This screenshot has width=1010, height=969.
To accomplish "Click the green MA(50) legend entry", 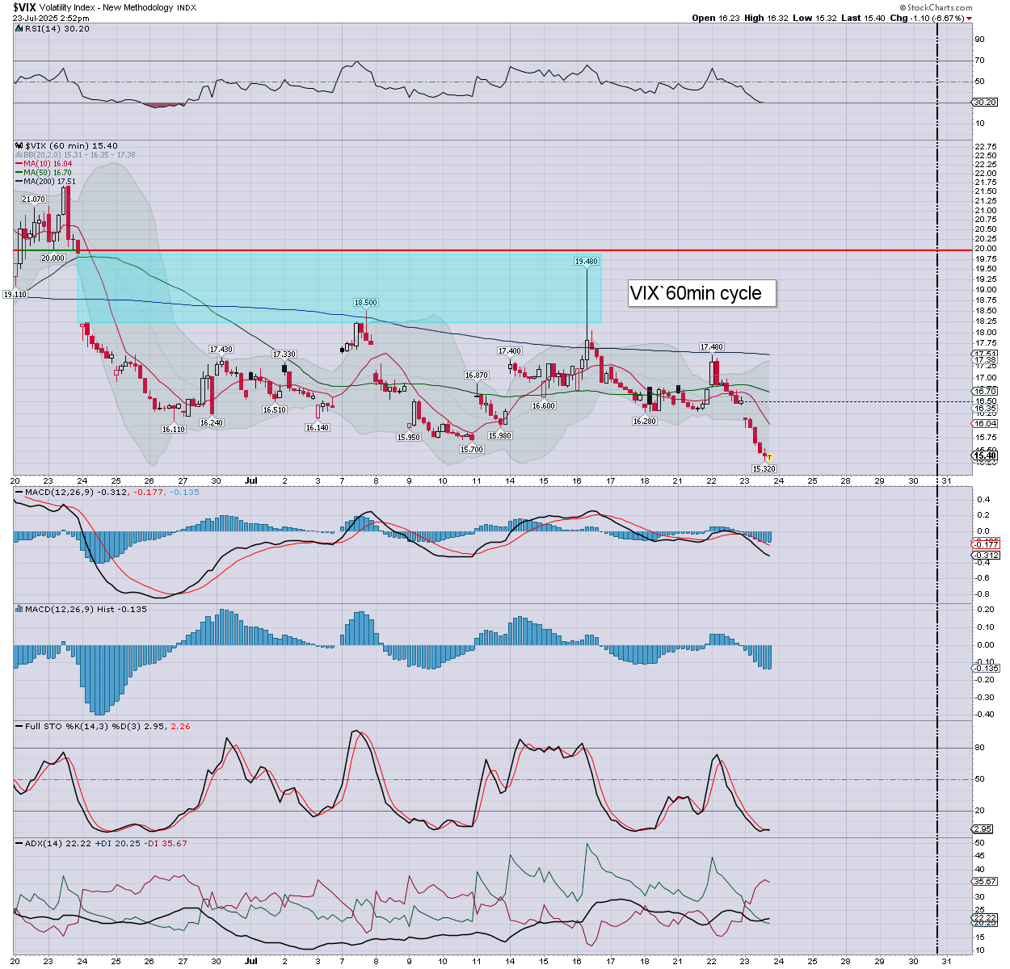I will point(48,173).
